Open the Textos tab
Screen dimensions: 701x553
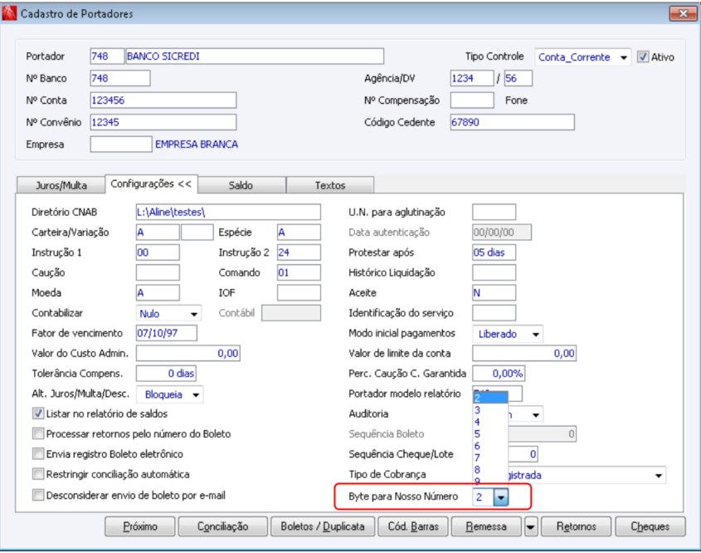[330, 185]
